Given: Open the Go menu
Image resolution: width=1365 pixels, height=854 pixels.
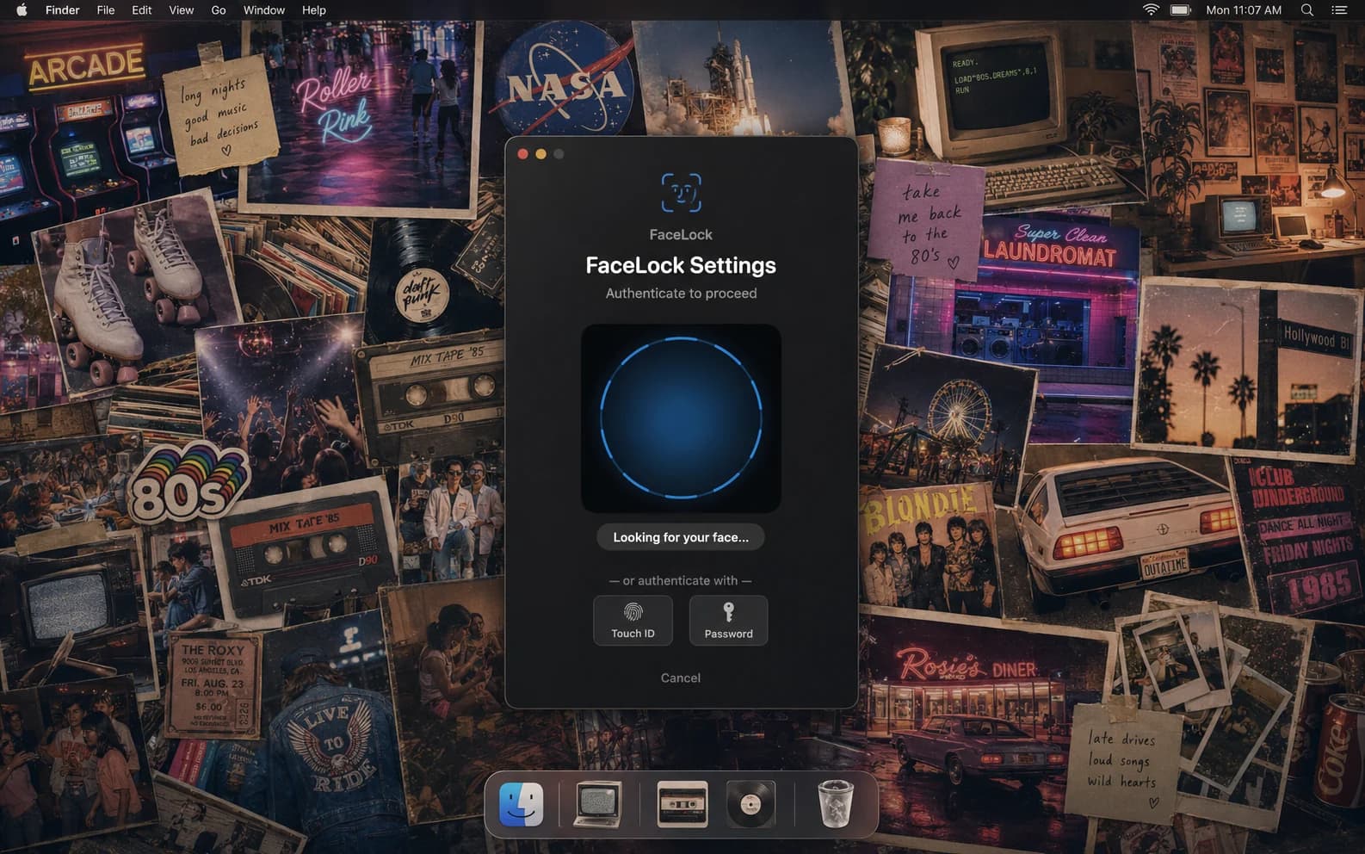Looking at the screenshot, I should coord(219,10).
